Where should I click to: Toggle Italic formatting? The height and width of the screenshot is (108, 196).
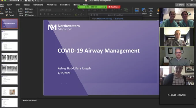point(44,14)
